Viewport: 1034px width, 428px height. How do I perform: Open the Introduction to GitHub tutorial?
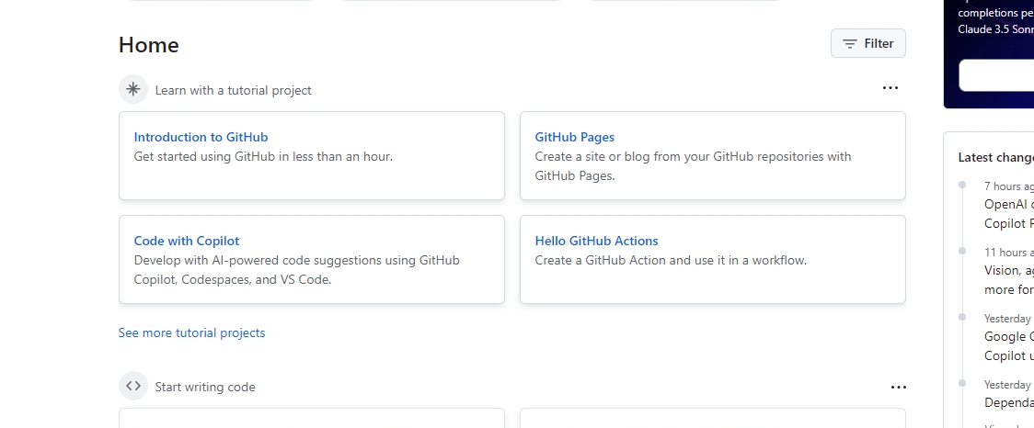click(x=201, y=137)
